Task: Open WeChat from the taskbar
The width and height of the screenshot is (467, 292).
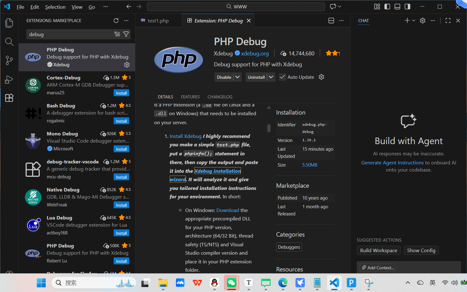Action: point(231,283)
